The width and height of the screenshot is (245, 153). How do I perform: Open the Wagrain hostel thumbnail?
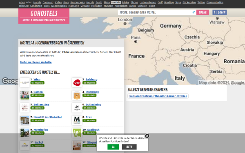(77, 146)
